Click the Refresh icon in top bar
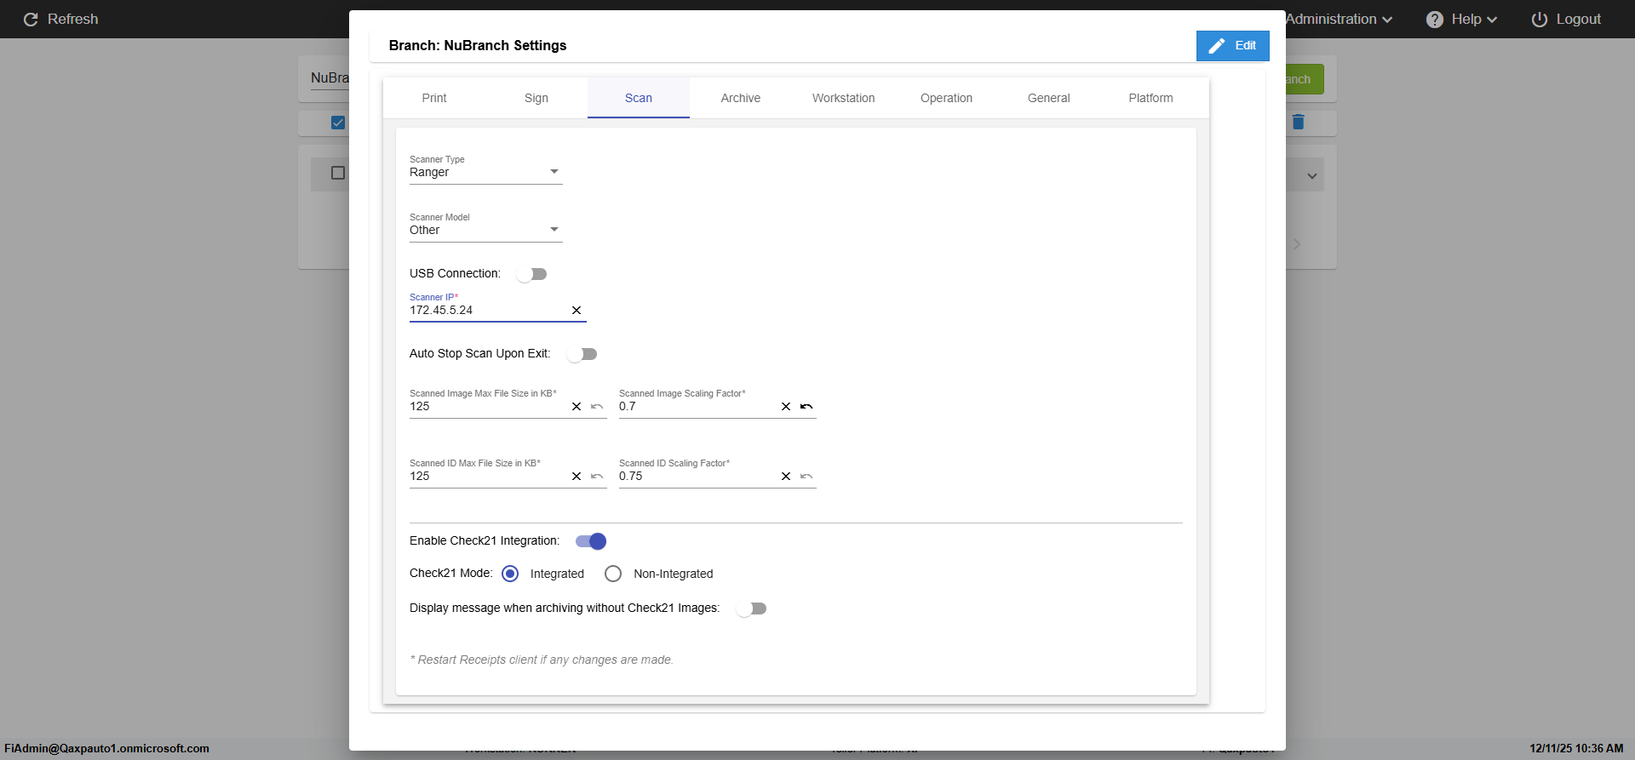Screen dimensions: 1635x760 [31, 20]
